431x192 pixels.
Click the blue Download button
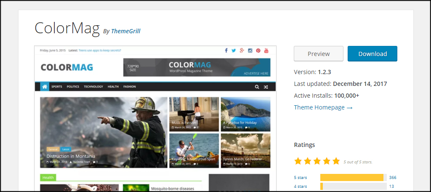click(372, 54)
